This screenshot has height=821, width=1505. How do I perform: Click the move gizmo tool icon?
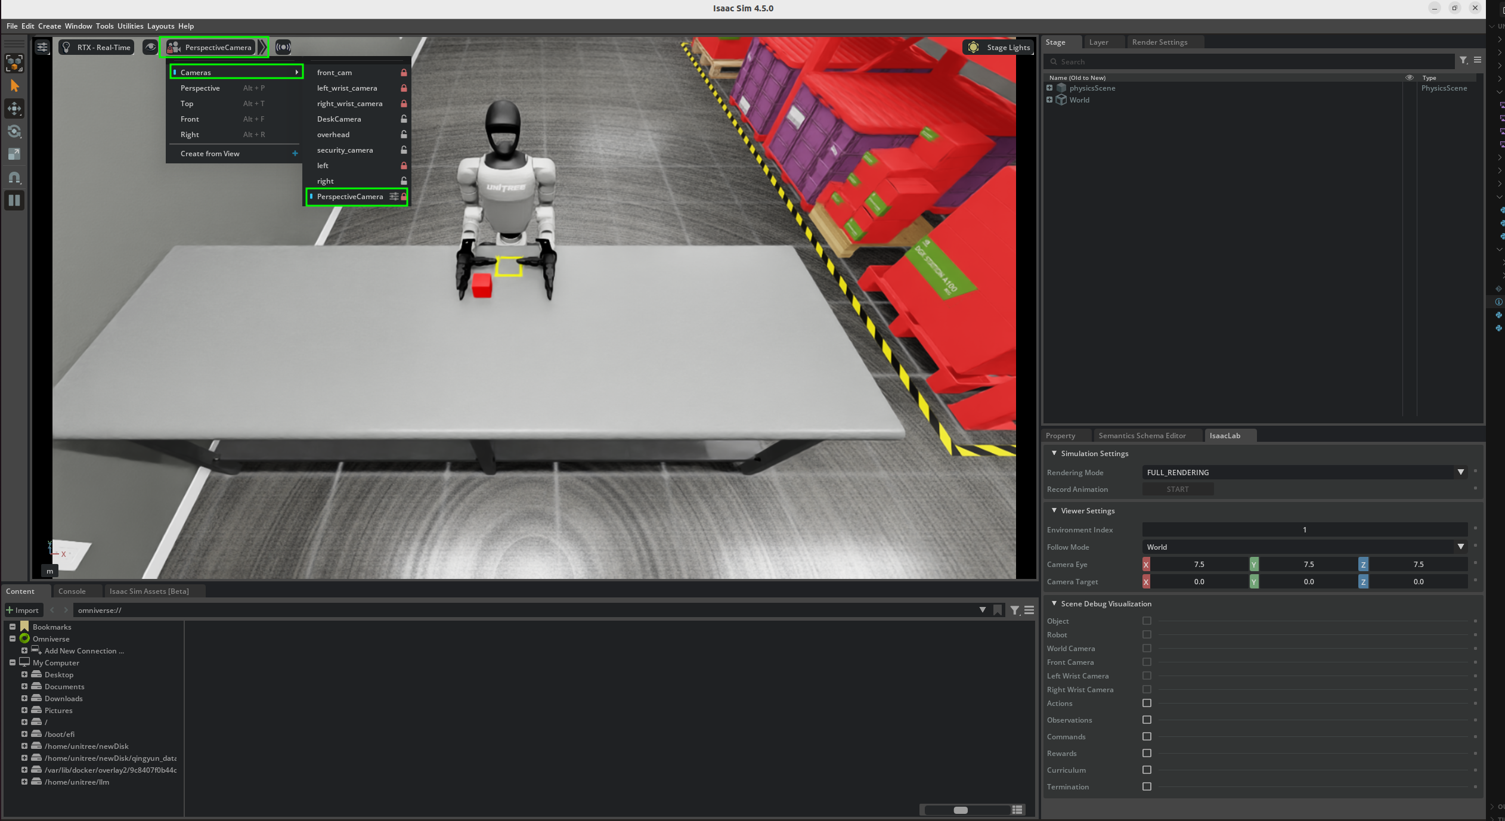[x=14, y=109]
